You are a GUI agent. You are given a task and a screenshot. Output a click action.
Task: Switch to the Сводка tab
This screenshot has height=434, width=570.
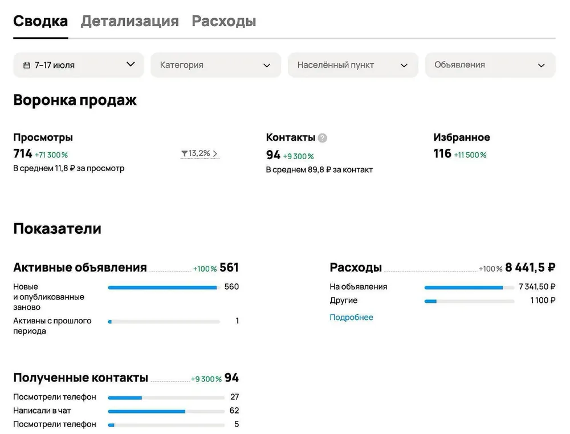(x=40, y=21)
